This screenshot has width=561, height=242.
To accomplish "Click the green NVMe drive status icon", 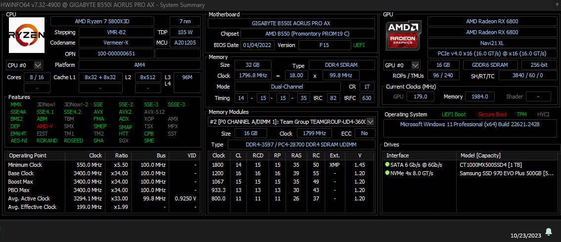I will click(387, 173).
